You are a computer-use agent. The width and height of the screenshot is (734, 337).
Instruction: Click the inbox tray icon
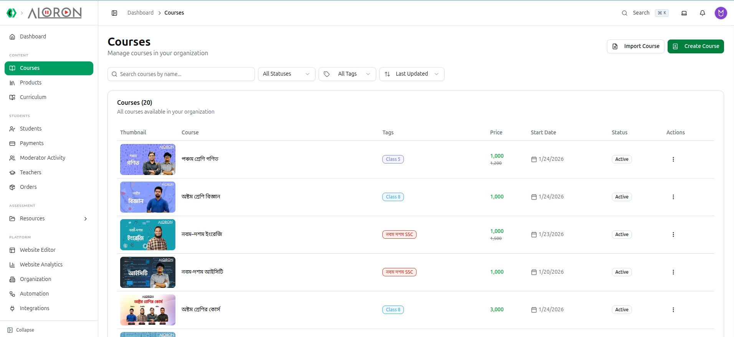point(684,13)
